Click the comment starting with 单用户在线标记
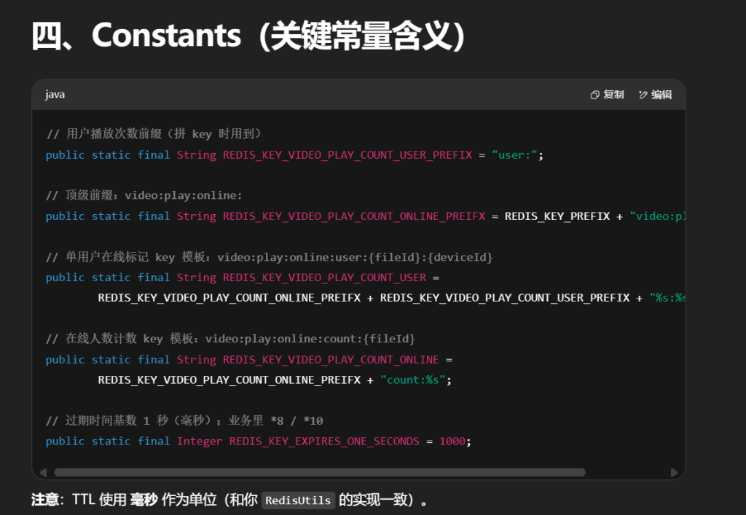The height and width of the screenshot is (515, 746). pyautogui.click(x=270, y=257)
